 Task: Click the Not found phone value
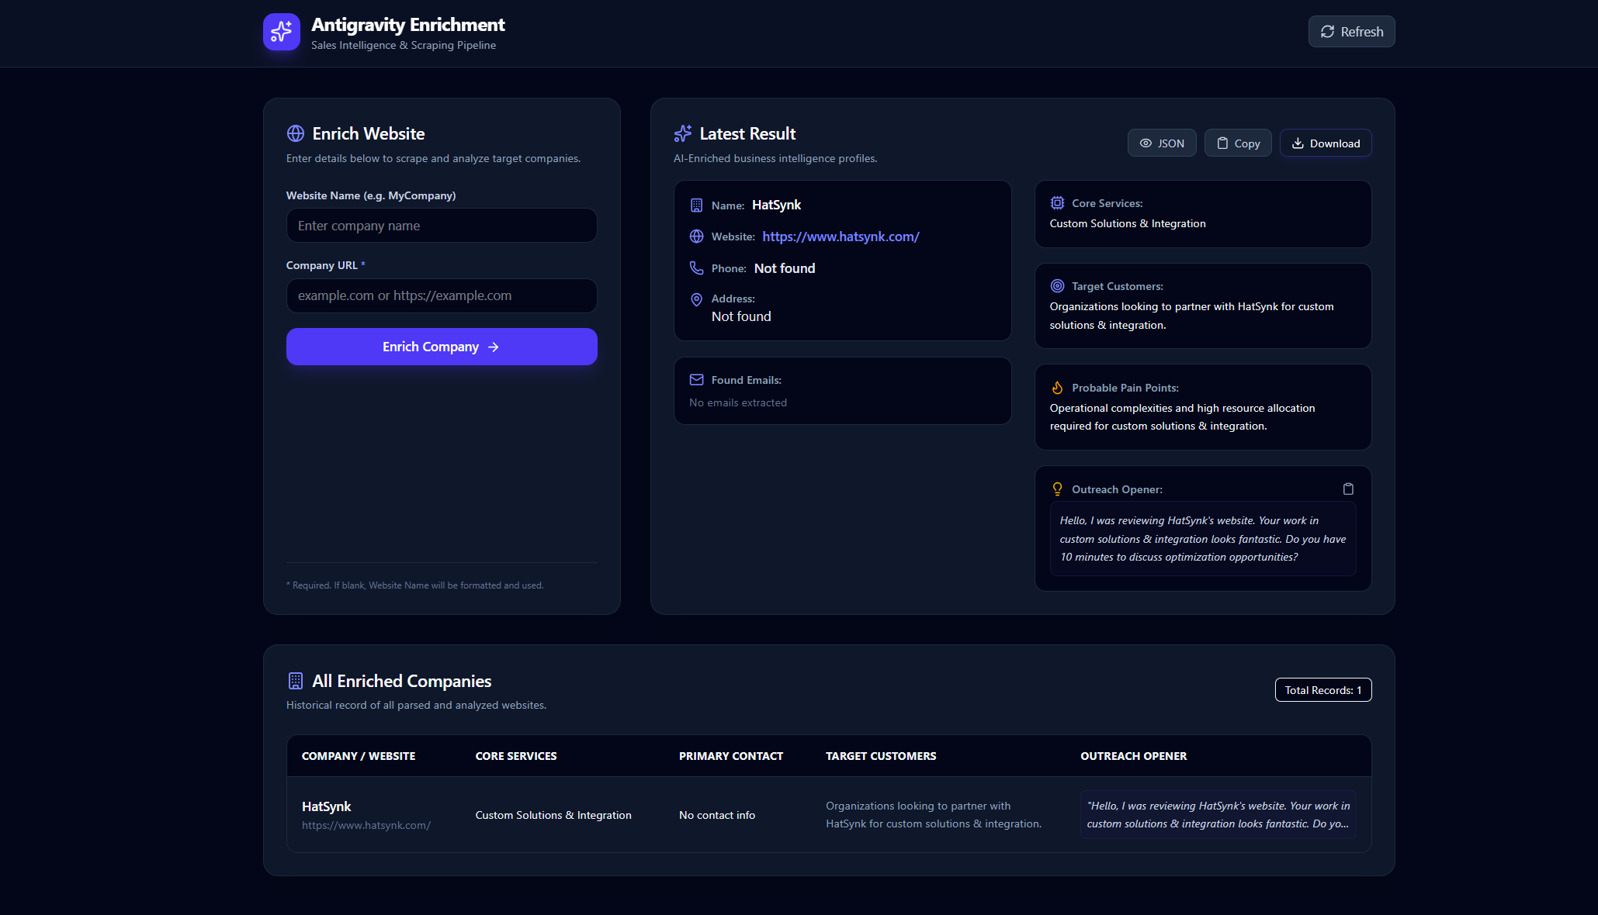[785, 268]
